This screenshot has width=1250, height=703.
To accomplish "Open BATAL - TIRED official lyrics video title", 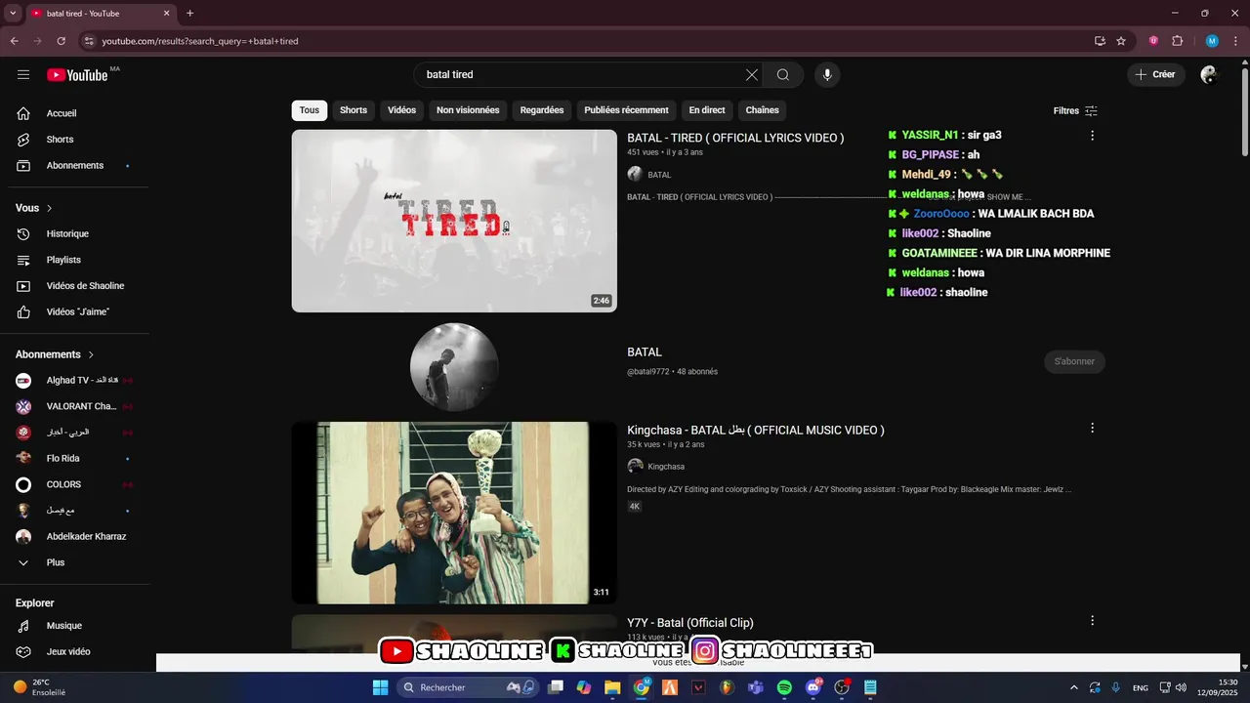I will pyautogui.click(x=735, y=138).
